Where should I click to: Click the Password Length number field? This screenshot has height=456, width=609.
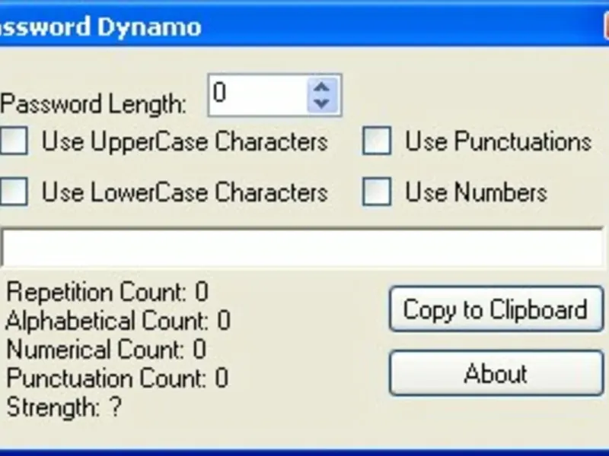point(257,95)
